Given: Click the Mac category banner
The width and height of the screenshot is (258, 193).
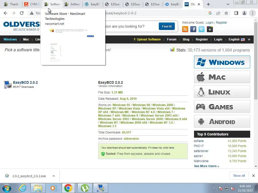Looking at the screenshot, I should tap(222, 77).
